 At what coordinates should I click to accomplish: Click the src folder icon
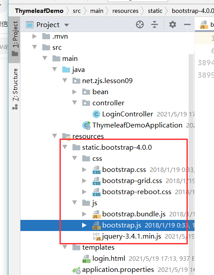tap(46, 48)
